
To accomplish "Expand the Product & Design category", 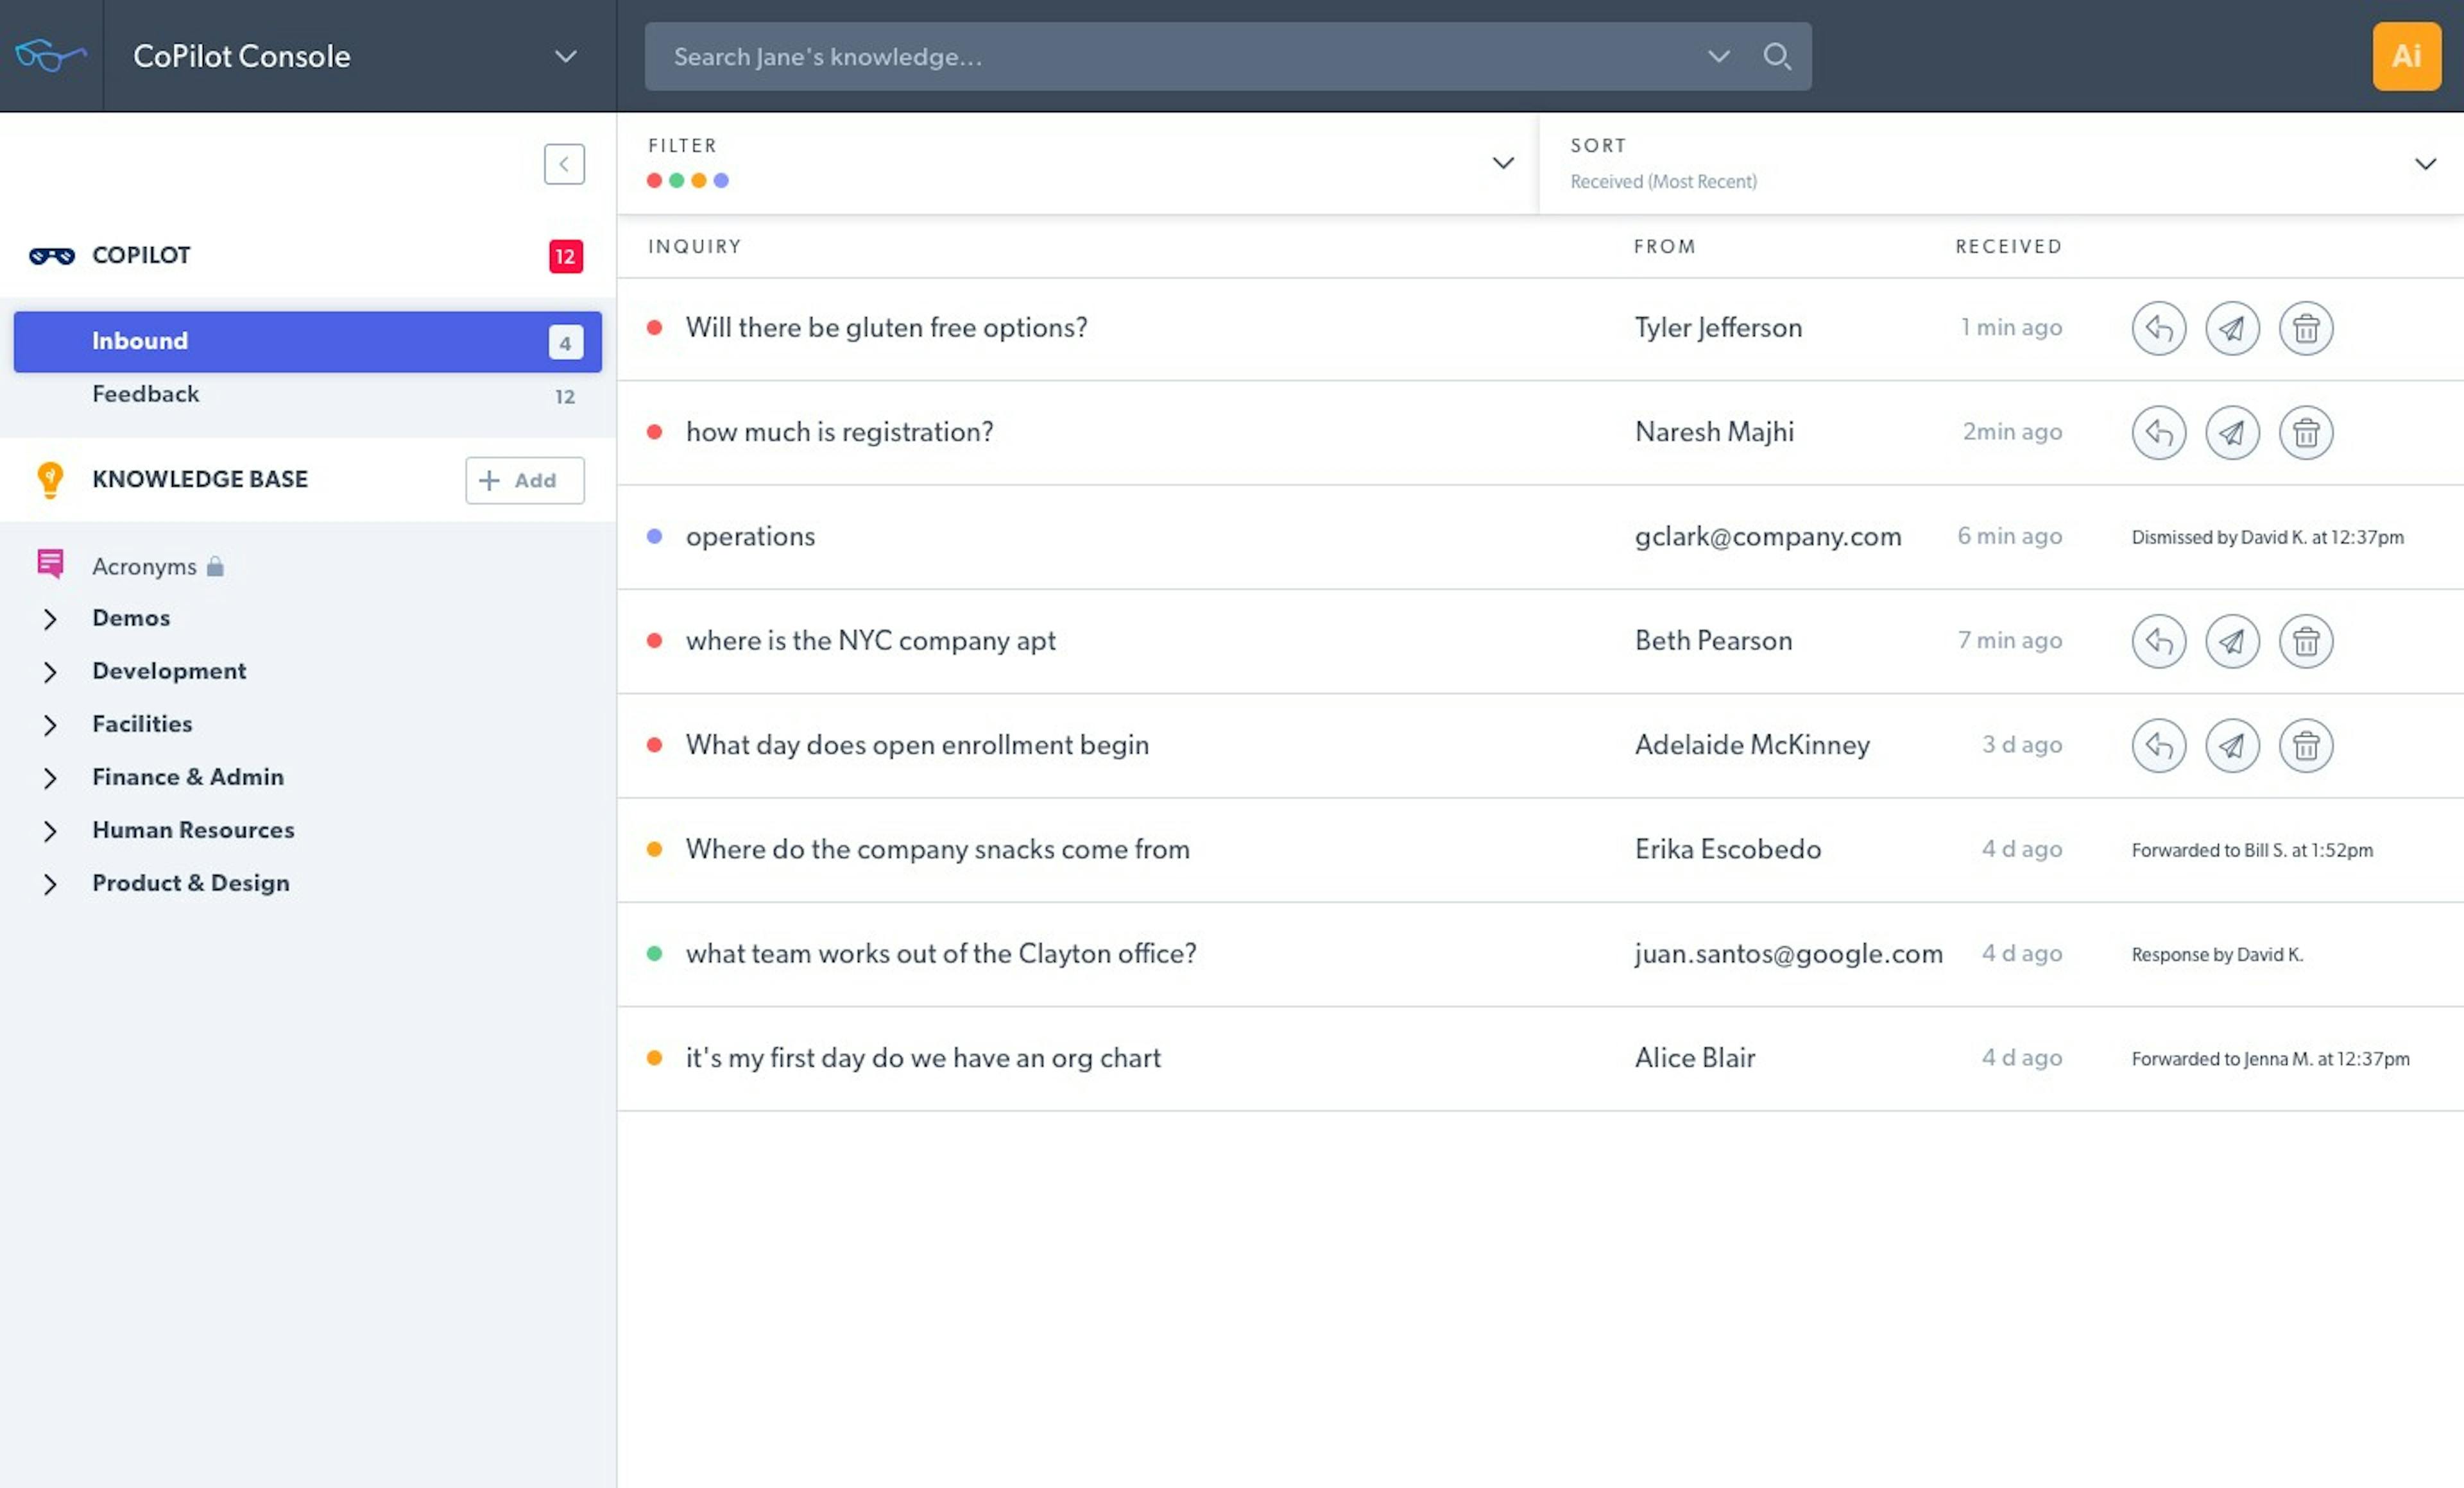I will [50, 883].
